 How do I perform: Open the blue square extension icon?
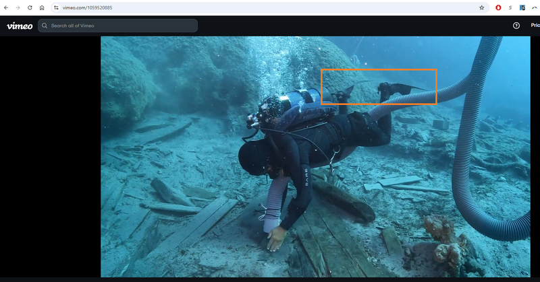point(522,7)
